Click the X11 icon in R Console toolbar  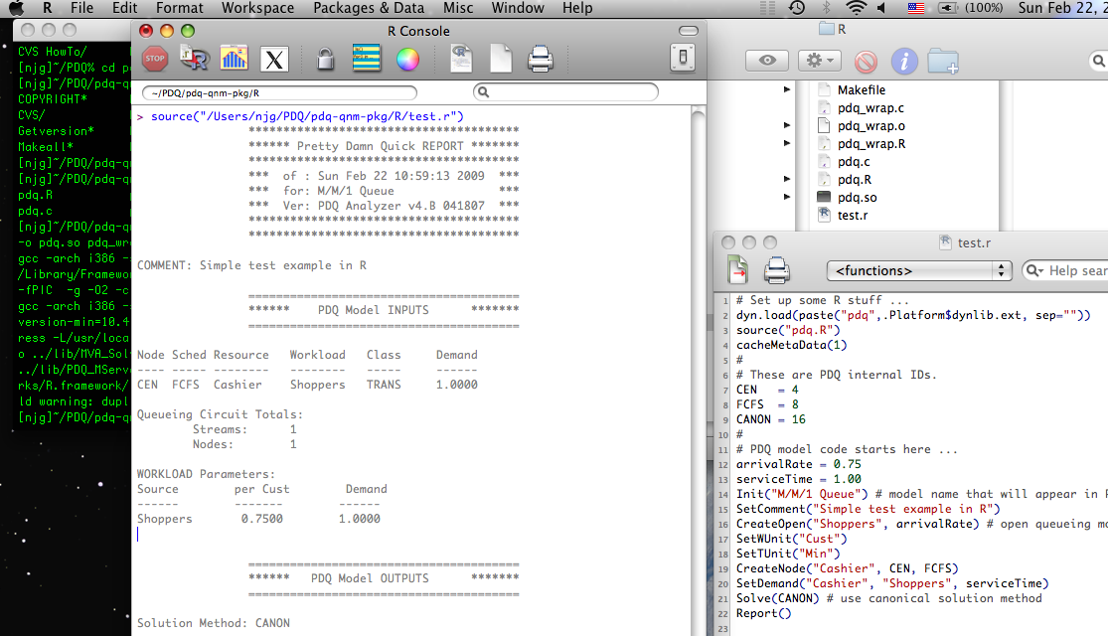(274, 60)
